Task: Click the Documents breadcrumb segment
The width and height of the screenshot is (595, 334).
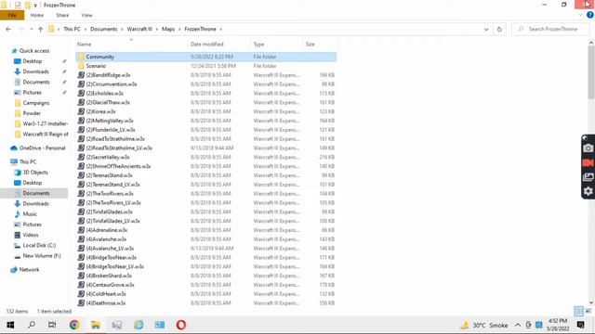Action: 103,29
